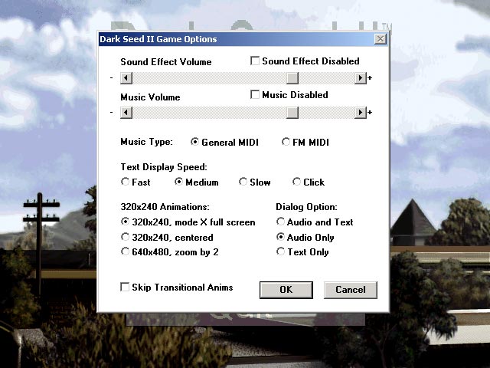Click the Sound Effect Volume right arrow

(361, 78)
